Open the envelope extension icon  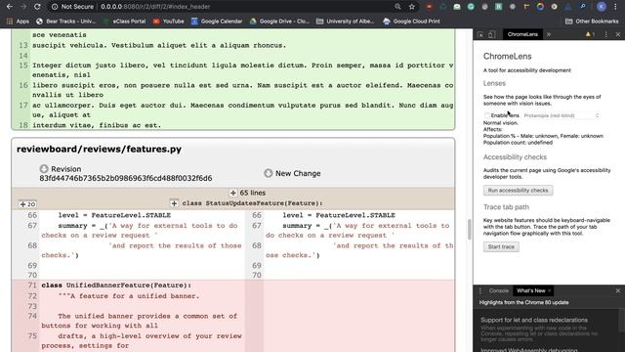(457, 7)
